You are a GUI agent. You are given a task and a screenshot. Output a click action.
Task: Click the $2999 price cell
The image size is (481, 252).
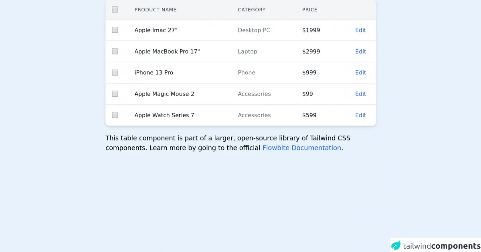311,51
